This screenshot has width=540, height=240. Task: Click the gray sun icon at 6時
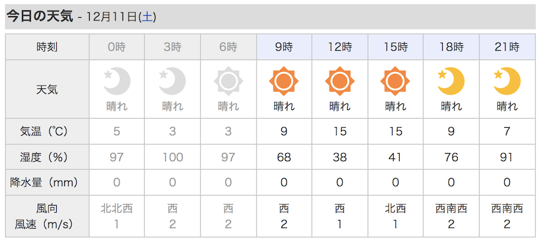228,81
